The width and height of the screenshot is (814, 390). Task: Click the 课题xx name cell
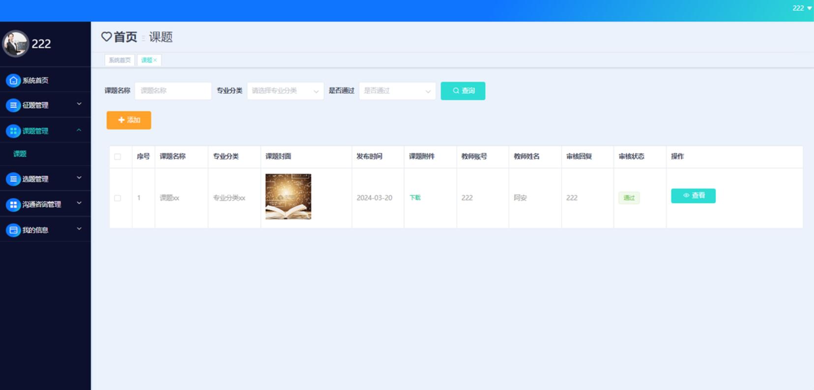tap(170, 198)
